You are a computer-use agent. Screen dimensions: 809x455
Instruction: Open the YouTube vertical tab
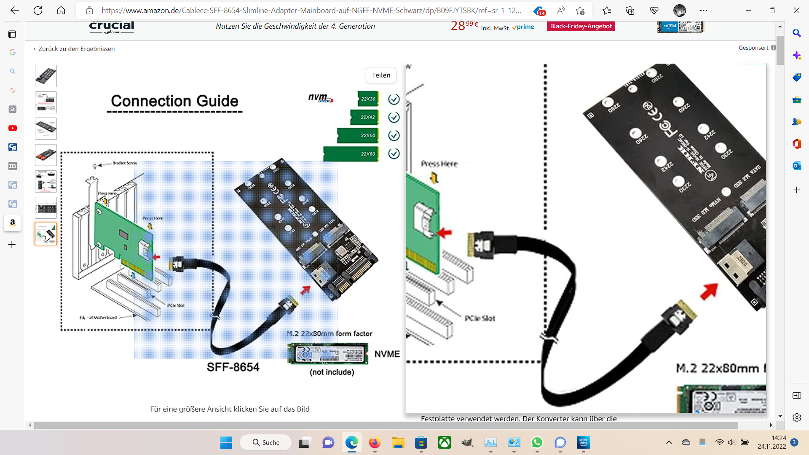[x=13, y=128]
